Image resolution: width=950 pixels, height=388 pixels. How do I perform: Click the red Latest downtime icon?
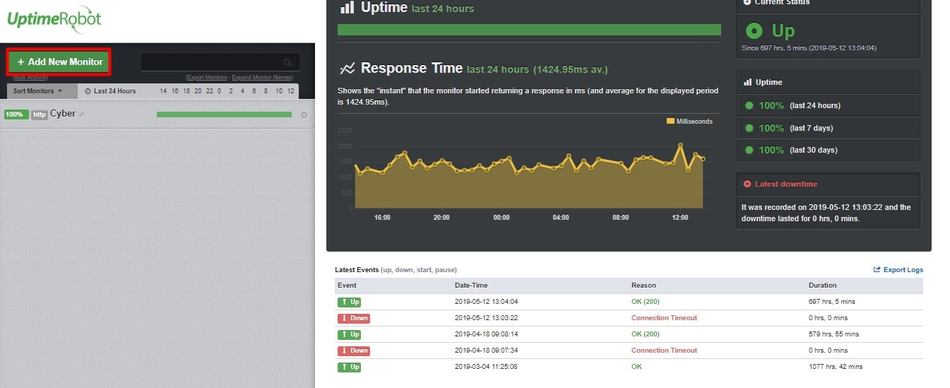747,184
